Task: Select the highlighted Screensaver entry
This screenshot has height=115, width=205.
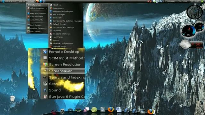Action: point(63,71)
